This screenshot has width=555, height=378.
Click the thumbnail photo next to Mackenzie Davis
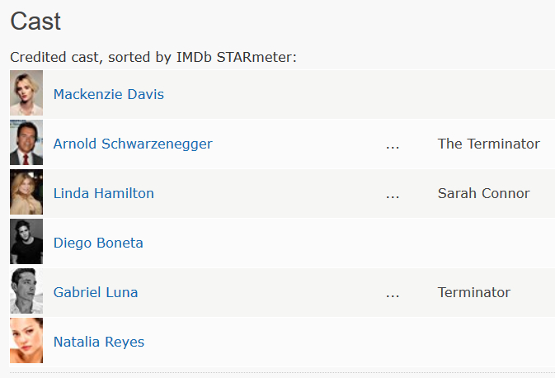[x=26, y=94]
